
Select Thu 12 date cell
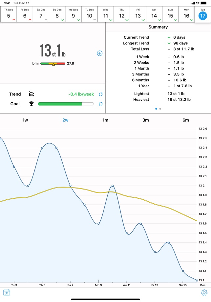coord(122,14)
